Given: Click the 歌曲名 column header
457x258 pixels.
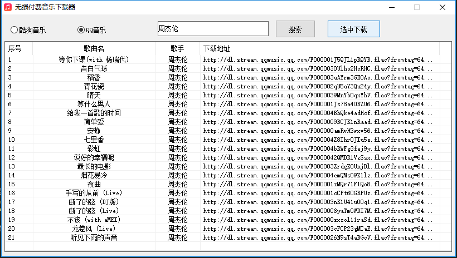Looking at the screenshot, I should (94, 48).
